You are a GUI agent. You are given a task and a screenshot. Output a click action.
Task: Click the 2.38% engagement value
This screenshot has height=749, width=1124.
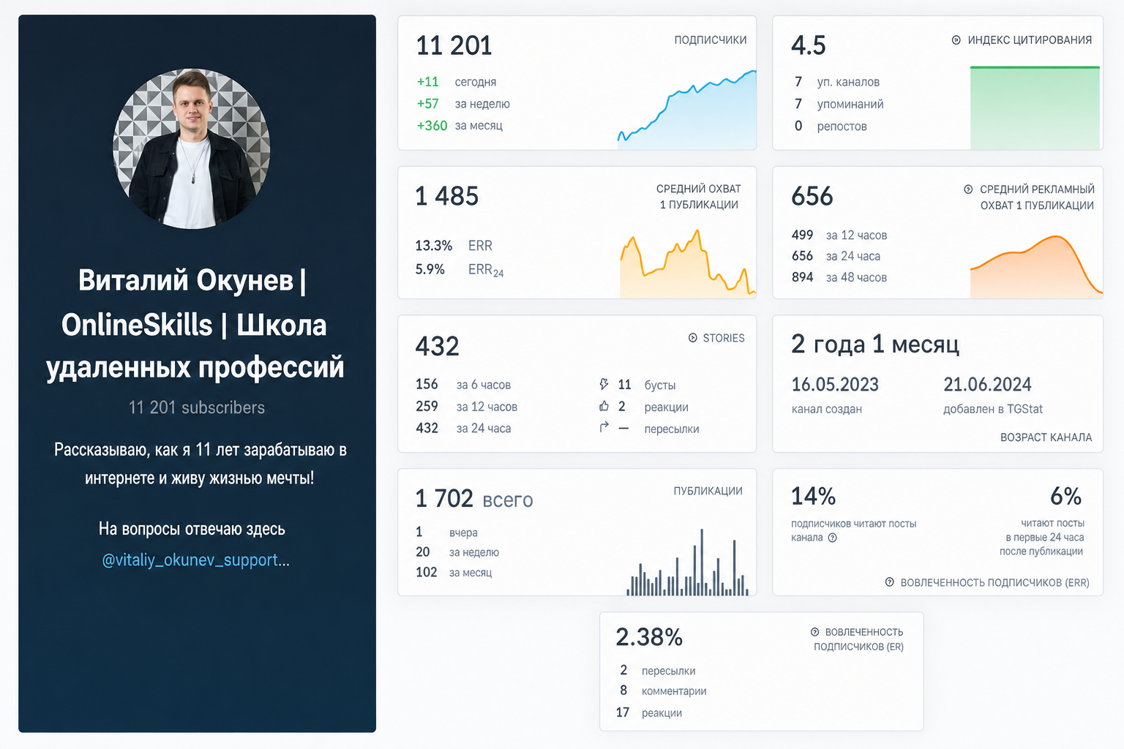click(649, 637)
